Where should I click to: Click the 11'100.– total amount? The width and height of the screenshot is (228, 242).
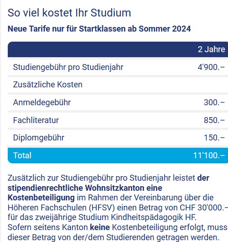(x=209, y=155)
